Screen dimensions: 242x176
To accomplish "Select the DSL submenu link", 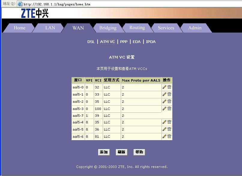I will [91, 42].
